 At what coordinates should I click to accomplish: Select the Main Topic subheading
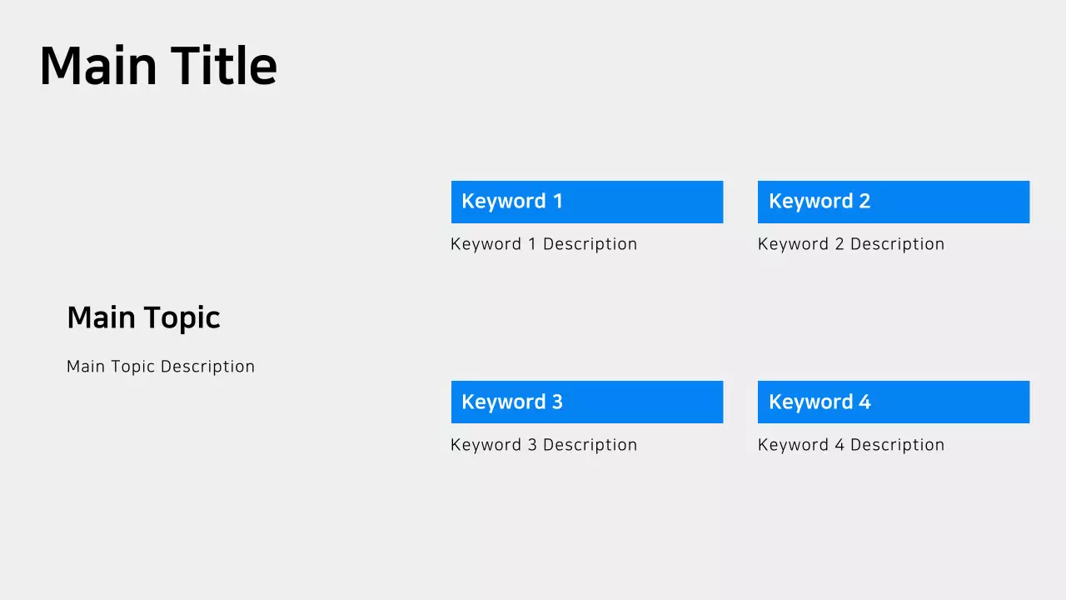143,317
